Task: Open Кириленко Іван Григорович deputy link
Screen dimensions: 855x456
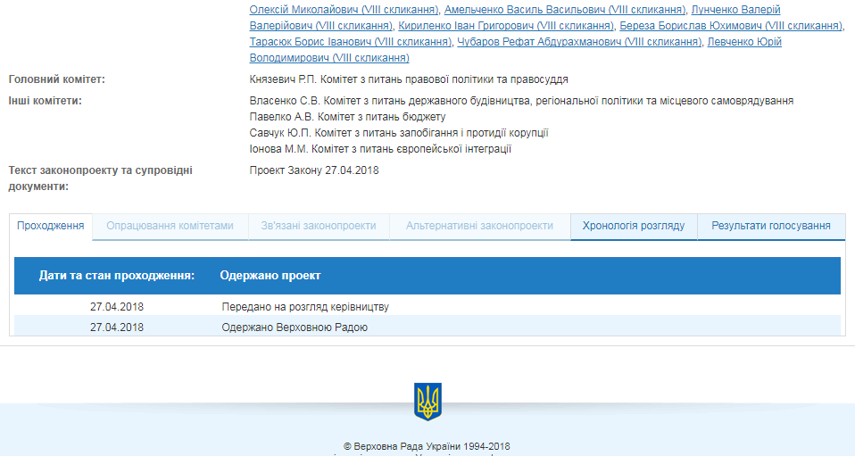Action: pyautogui.click(x=506, y=26)
